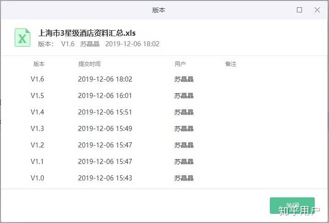Click the 版本 column header
Screen dimensions: 329x223
(39, 64)
